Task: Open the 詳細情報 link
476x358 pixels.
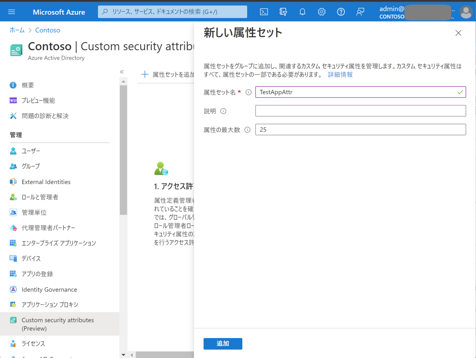Action: pyautogui.click(x=340, y=74)
